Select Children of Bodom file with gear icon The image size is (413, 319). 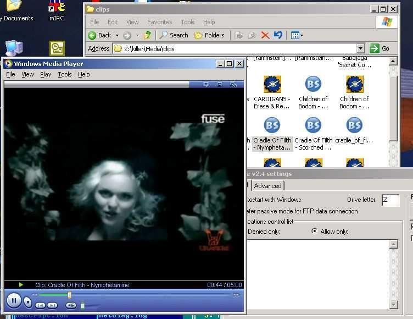pyautogui.click(x=354, y=92)
